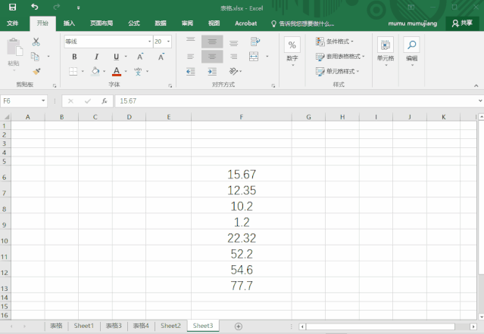This screenshot has height=334, width=484.
Task: Click the 条件格式 button
Action: tap(334, 42)
